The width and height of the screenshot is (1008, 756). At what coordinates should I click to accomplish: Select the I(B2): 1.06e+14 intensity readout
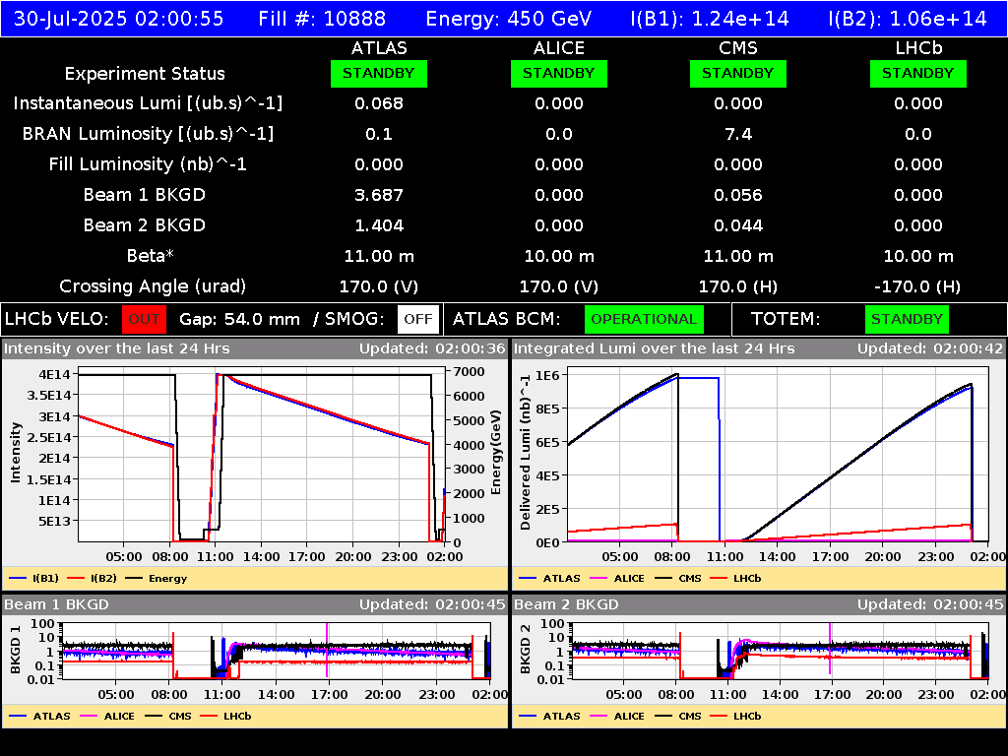(x=908, y=19)
